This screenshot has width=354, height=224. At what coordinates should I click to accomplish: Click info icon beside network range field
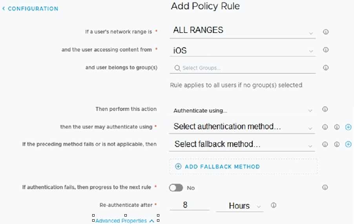(x=325, y=32)
